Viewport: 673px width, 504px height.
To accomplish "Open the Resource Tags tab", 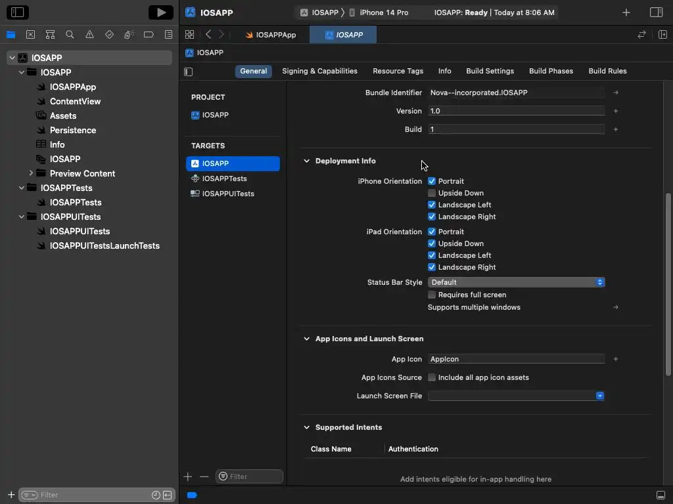I will [398, 71].
